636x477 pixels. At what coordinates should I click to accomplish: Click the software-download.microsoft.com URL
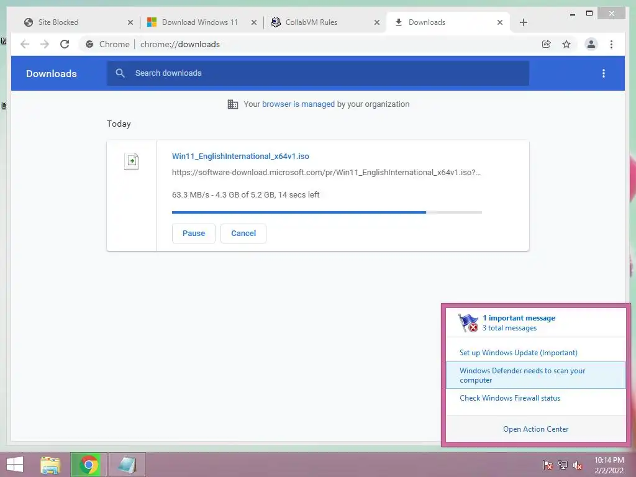(326, 173)
